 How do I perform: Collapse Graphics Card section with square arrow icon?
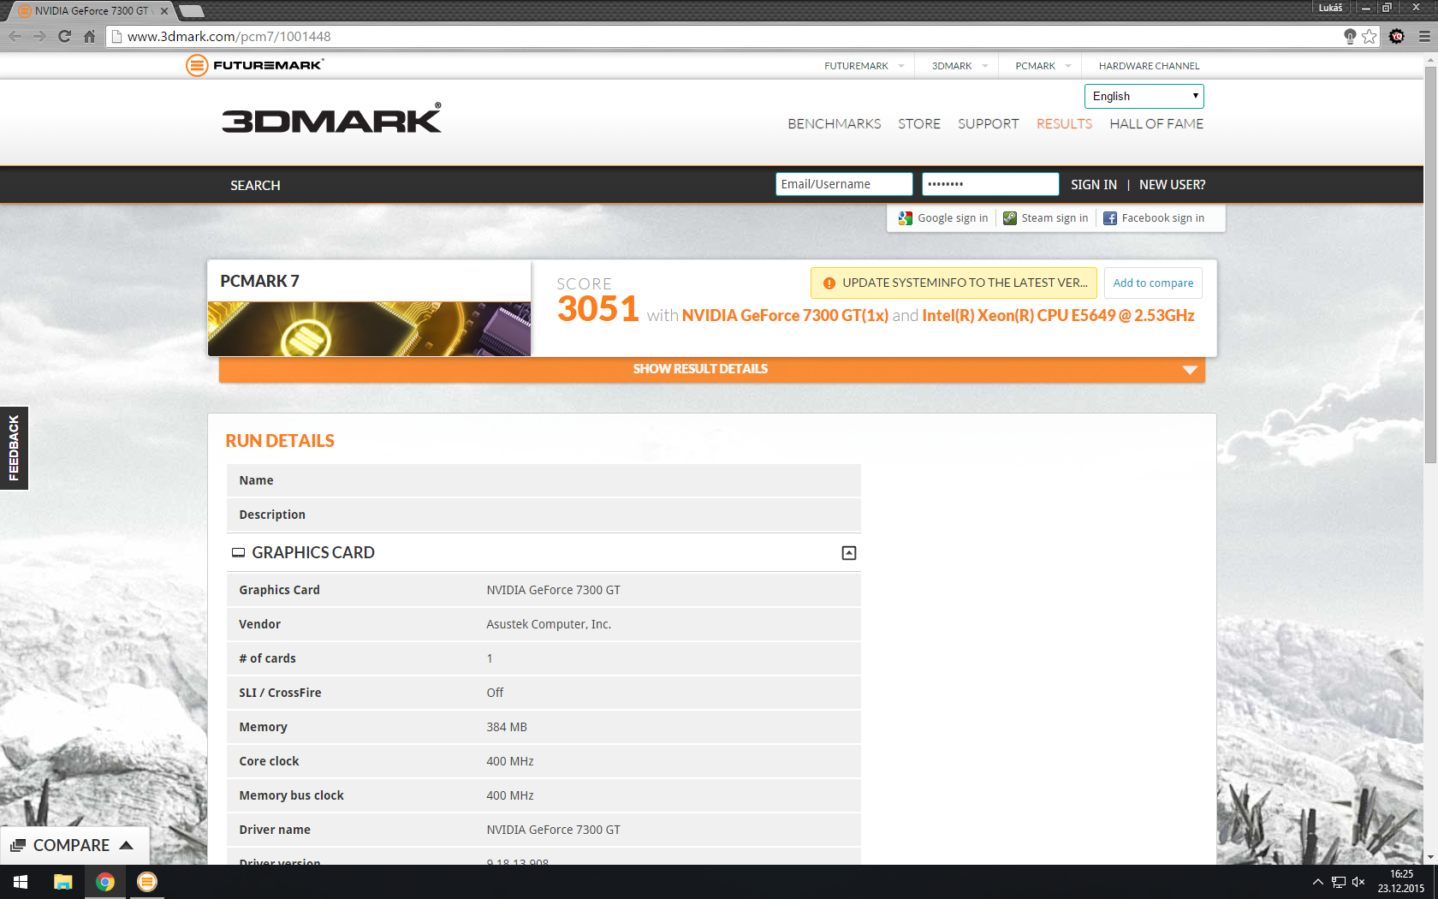(849, 553)
